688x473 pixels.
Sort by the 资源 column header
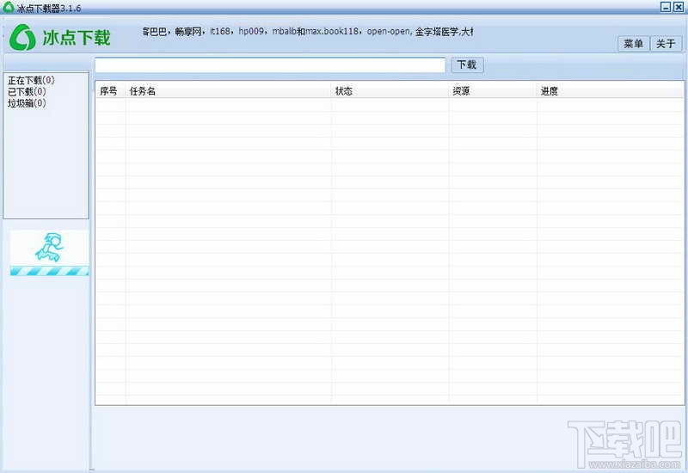(493, 91)
